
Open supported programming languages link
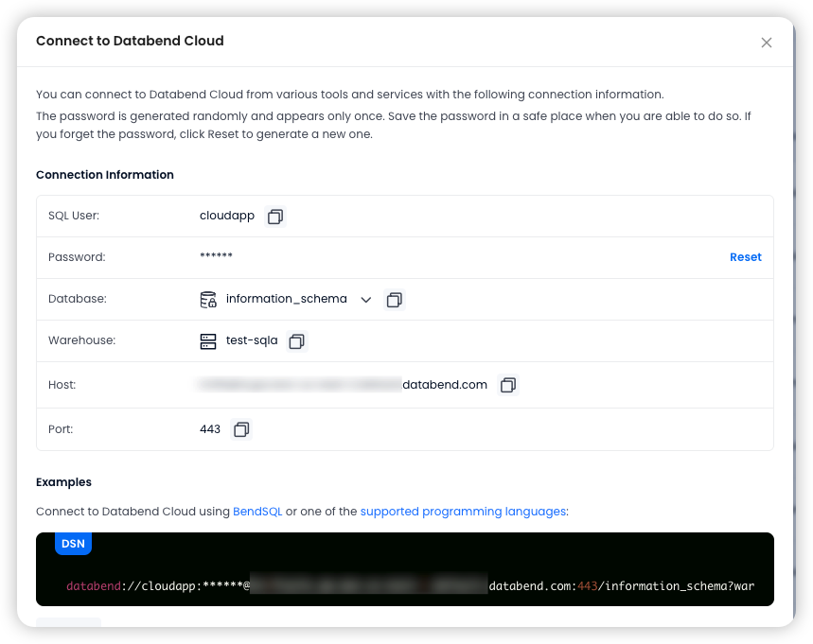(x=463, y=512)
